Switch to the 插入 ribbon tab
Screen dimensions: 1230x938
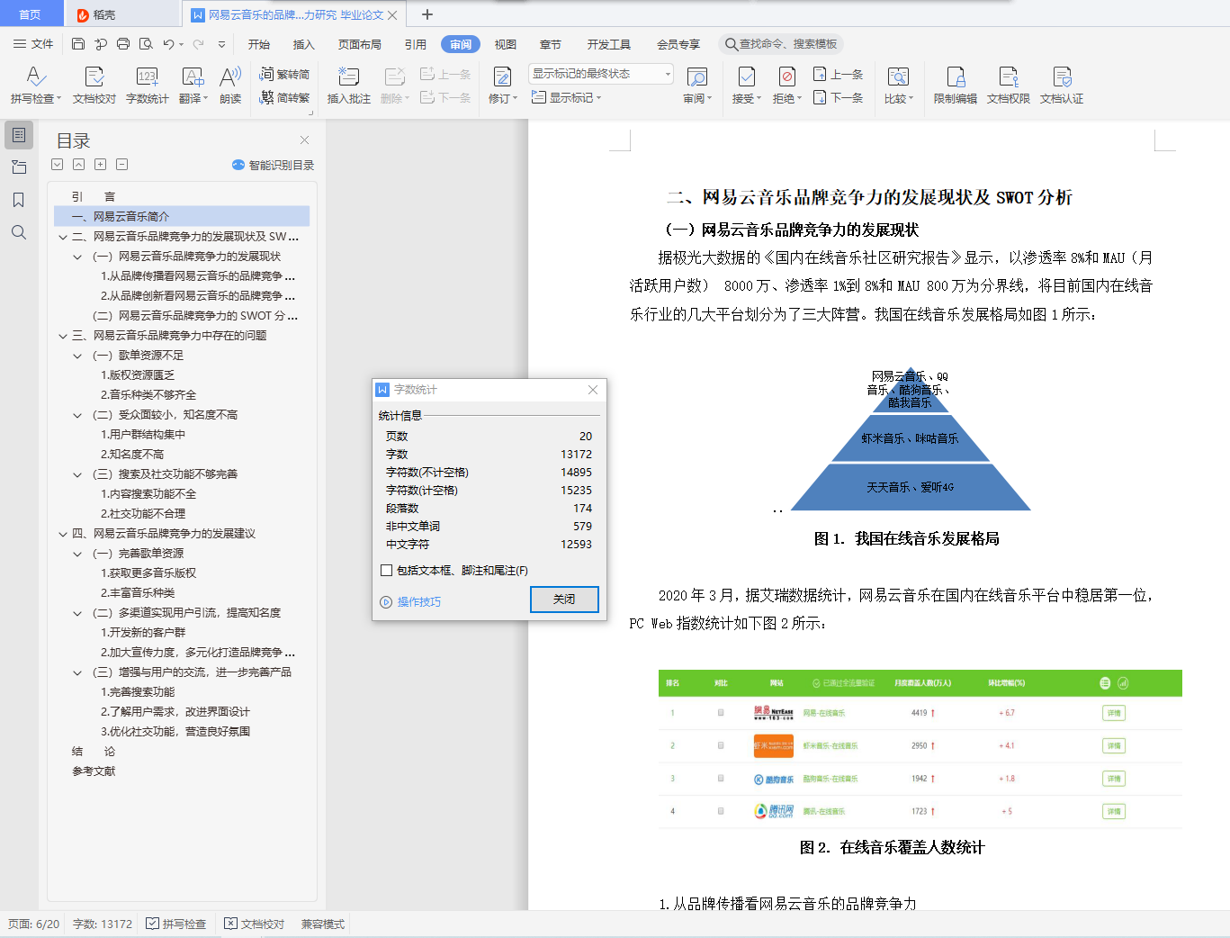tap(304, 44)
